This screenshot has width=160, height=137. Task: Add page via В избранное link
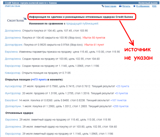[x=143, y=6]
